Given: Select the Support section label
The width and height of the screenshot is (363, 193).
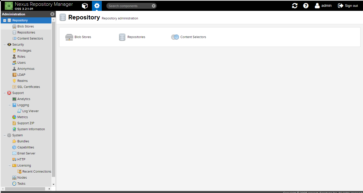Looking at the screenshot, I should 18,93.
